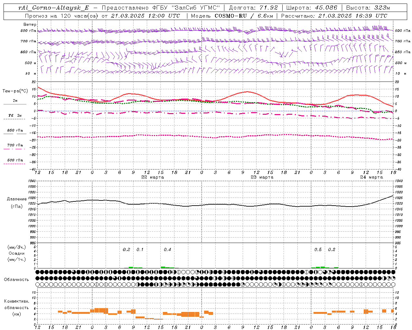Click the 24 марта date label

371,177
